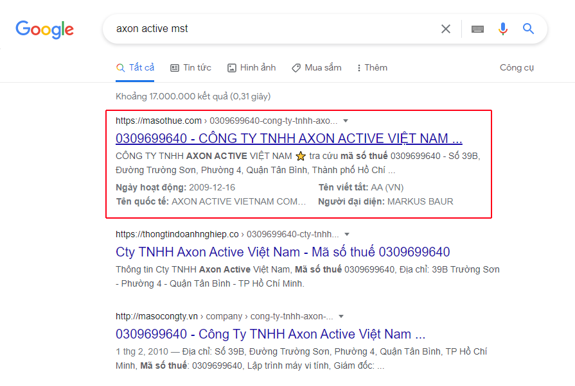Click the result count text Khoảng 17.000.000 kết quả
The width and height of the screenshot is (575, 386).
tap(193, 96)
